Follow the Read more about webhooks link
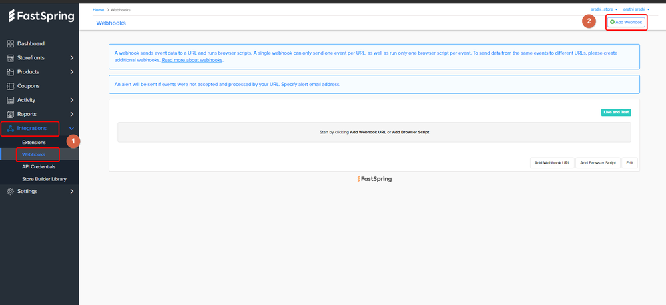 (192, 61)
